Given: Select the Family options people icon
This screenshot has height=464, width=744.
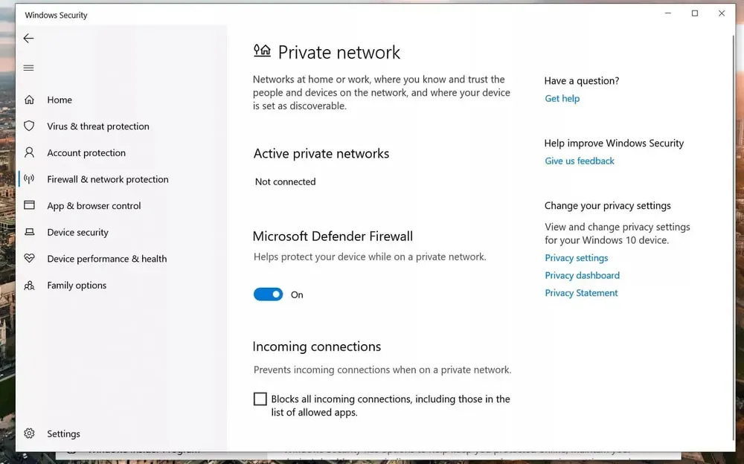Looking at the screenshot, I should (30, 285).
